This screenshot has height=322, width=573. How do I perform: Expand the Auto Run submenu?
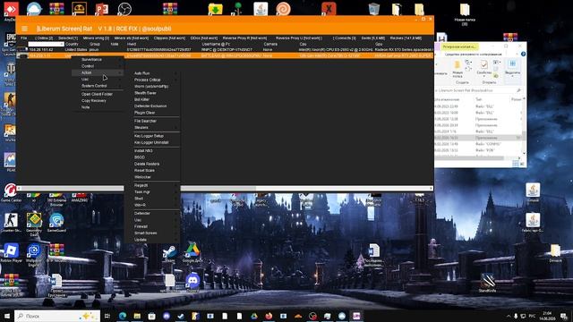(x=152, y=73)
